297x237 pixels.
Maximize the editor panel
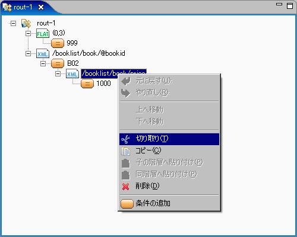pyautogui.click(x=290, y=6)
